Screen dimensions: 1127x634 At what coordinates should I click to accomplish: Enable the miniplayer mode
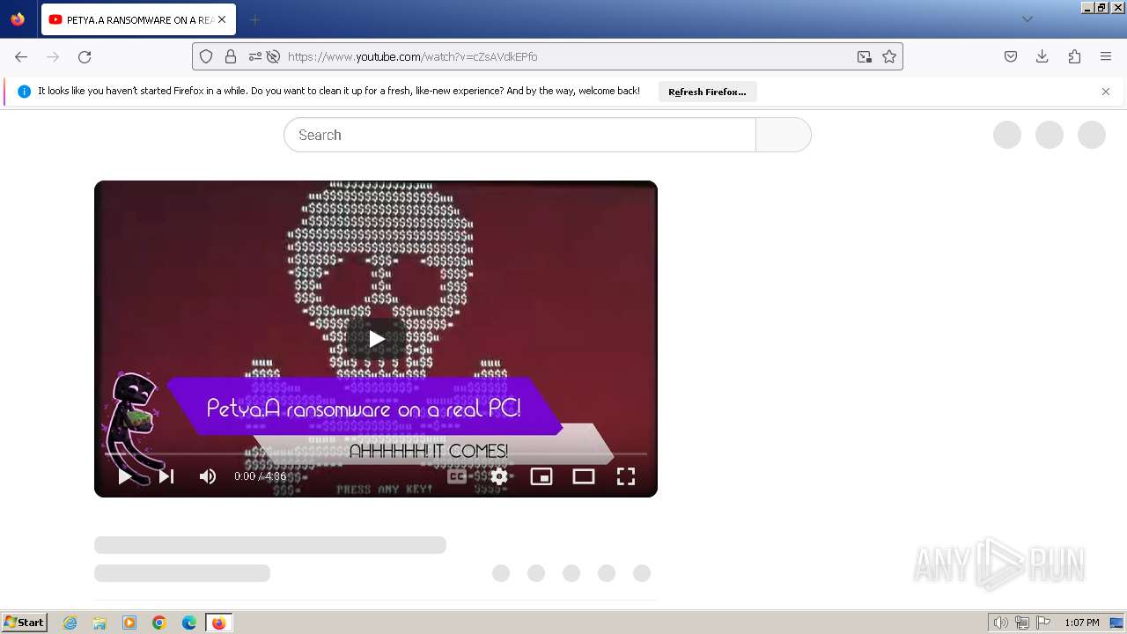click(541, 476)
